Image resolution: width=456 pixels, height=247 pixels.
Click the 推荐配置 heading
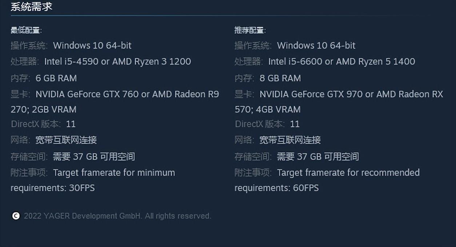[x=250, y=30]
